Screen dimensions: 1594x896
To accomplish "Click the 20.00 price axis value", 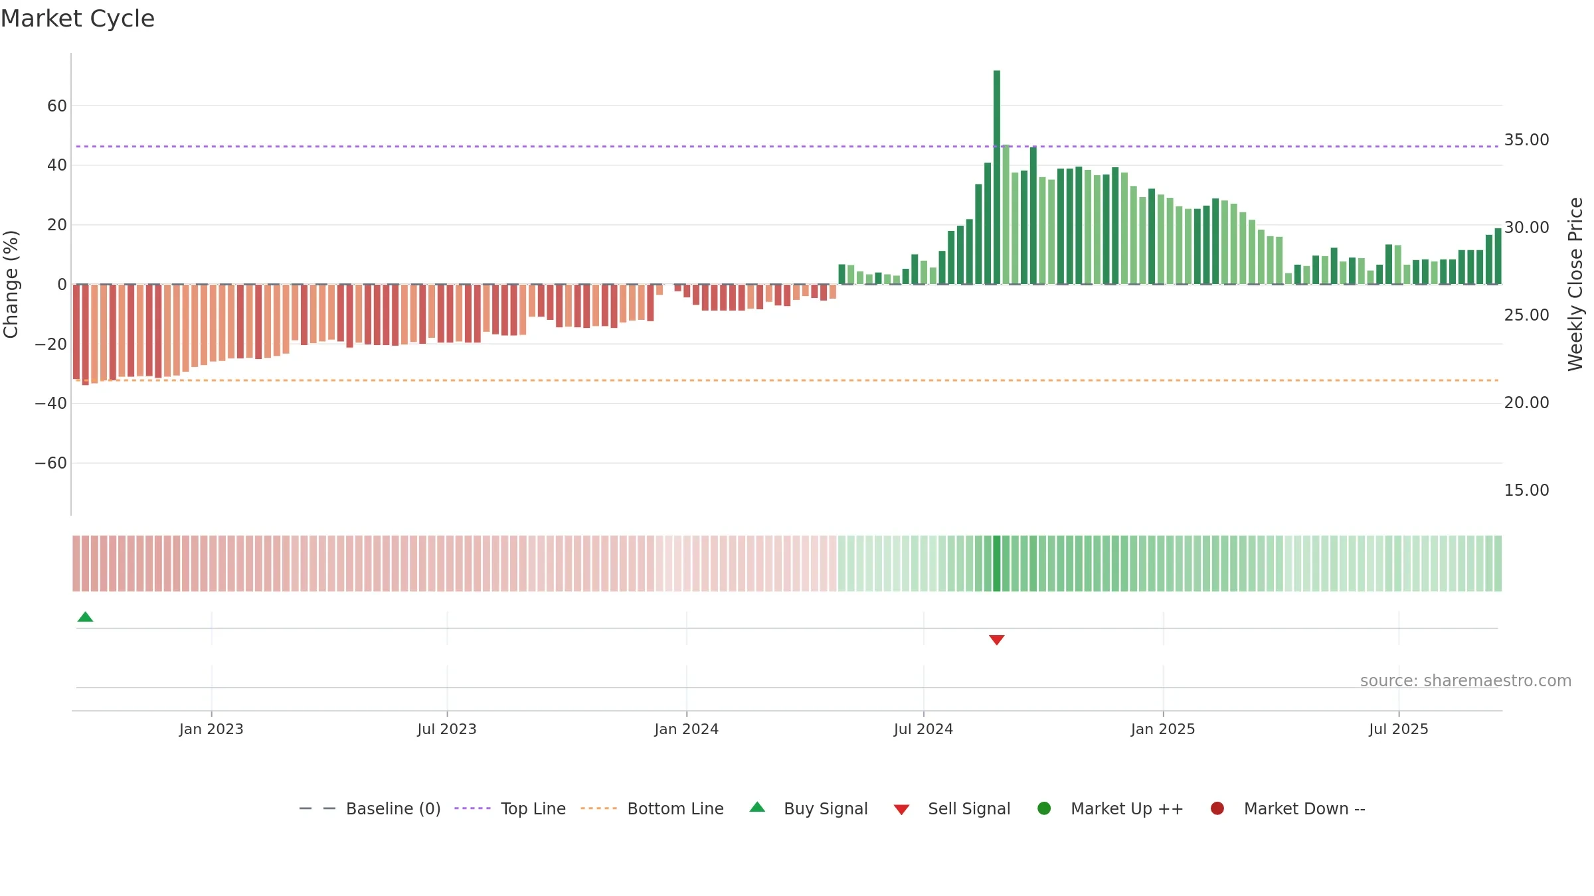I will [1526, 403].
